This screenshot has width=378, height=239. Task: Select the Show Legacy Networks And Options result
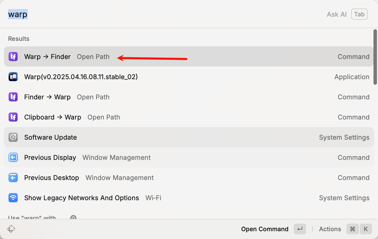[81, 198]
